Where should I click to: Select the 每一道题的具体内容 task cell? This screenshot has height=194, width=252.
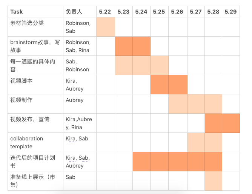pyautogui.click(x=35, y=65)
